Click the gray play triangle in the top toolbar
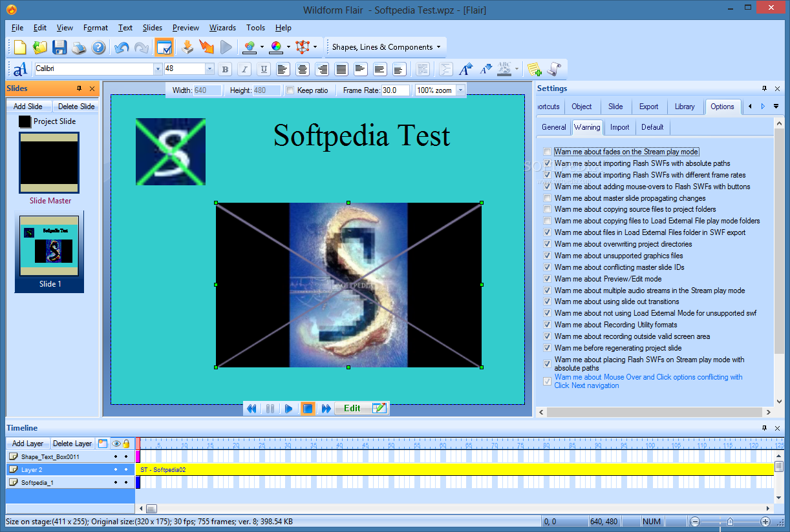Viewport: 790px width, 532px height. pos(226,47)
